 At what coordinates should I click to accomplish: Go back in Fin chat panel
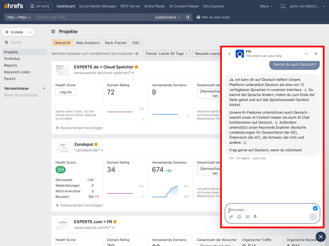coord(229,54)
